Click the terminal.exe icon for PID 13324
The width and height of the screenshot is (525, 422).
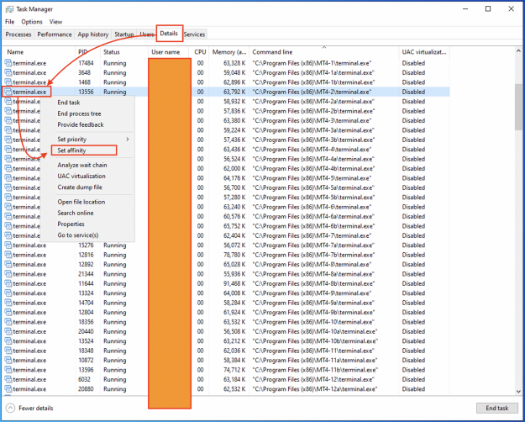[x=8, y=293]
